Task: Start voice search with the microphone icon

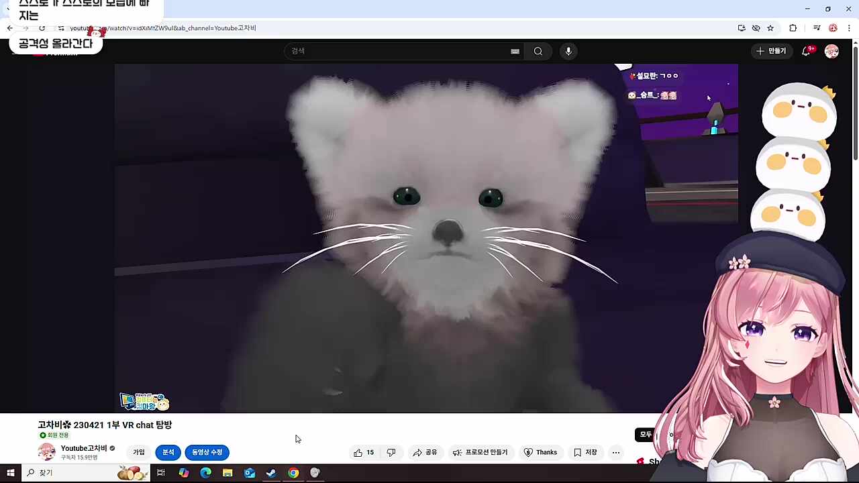Action: 568,51
